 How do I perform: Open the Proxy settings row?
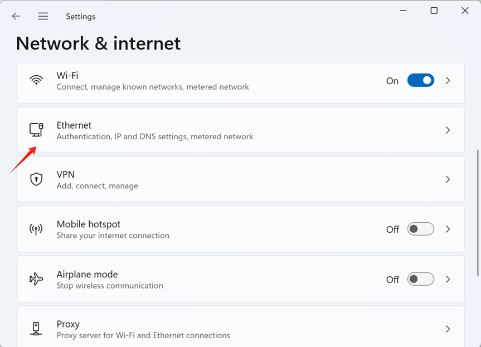(241, 326)
